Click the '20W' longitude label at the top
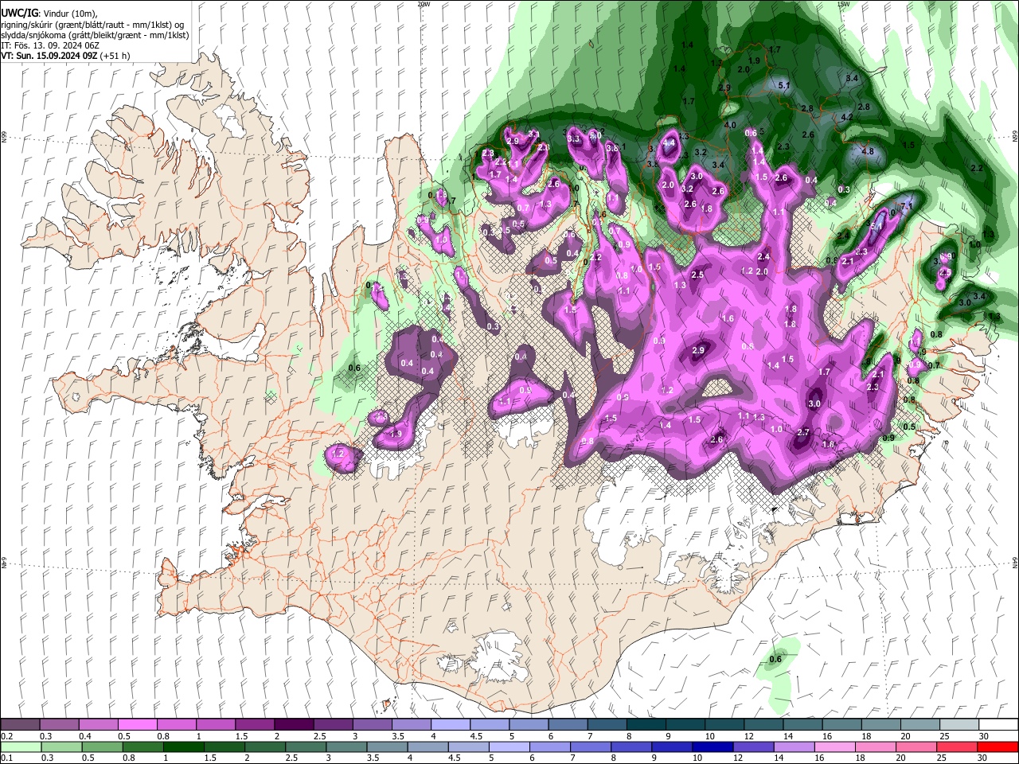The image size is (1019, 764). coord(424,4)
